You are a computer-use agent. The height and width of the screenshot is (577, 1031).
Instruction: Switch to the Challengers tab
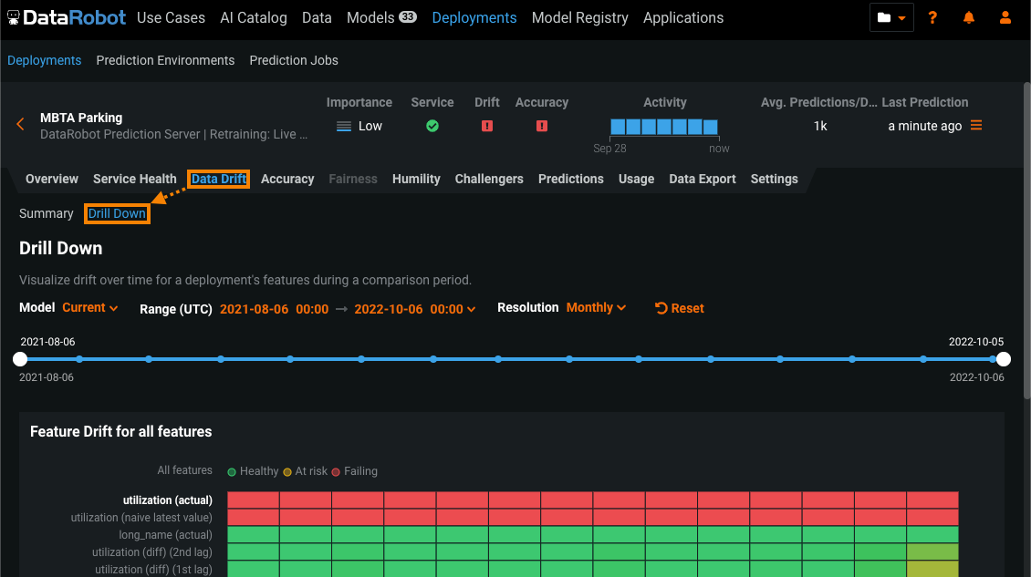489,179
